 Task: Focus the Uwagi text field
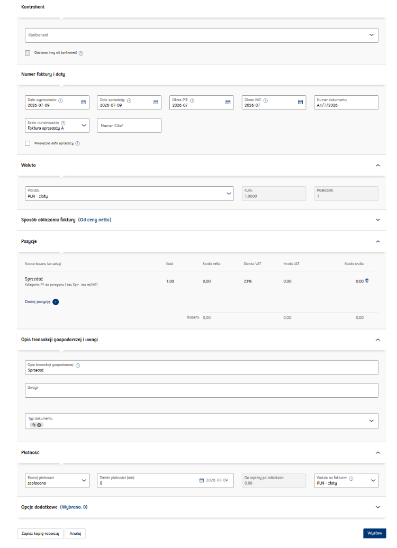pos(202,390)
